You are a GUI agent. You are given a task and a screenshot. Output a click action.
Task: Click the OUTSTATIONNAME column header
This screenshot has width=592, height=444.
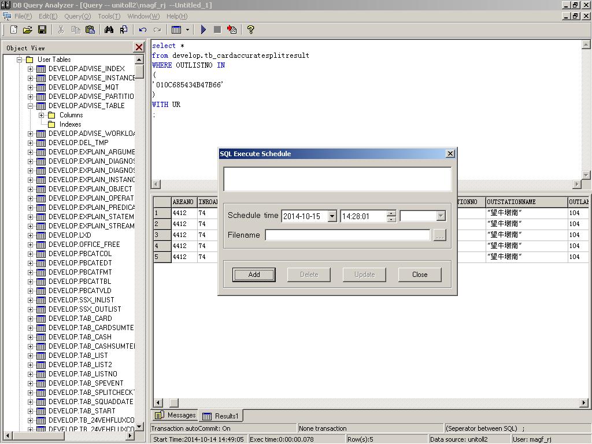pyautogui.click(x=526, y=202)
